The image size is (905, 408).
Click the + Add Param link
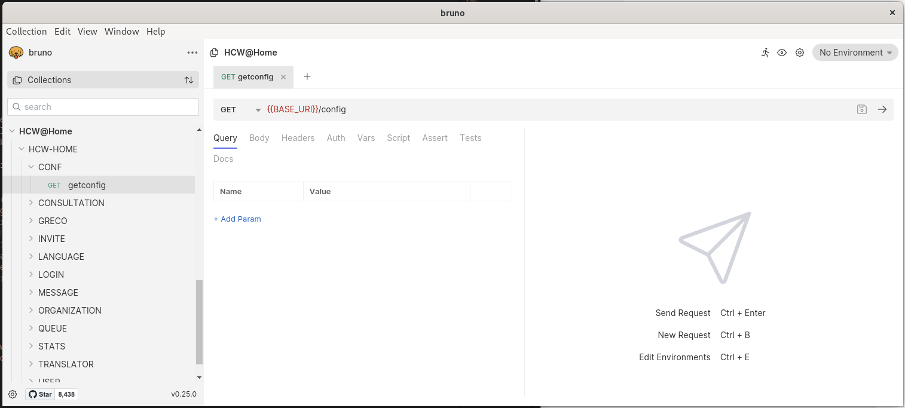[237, 219]
